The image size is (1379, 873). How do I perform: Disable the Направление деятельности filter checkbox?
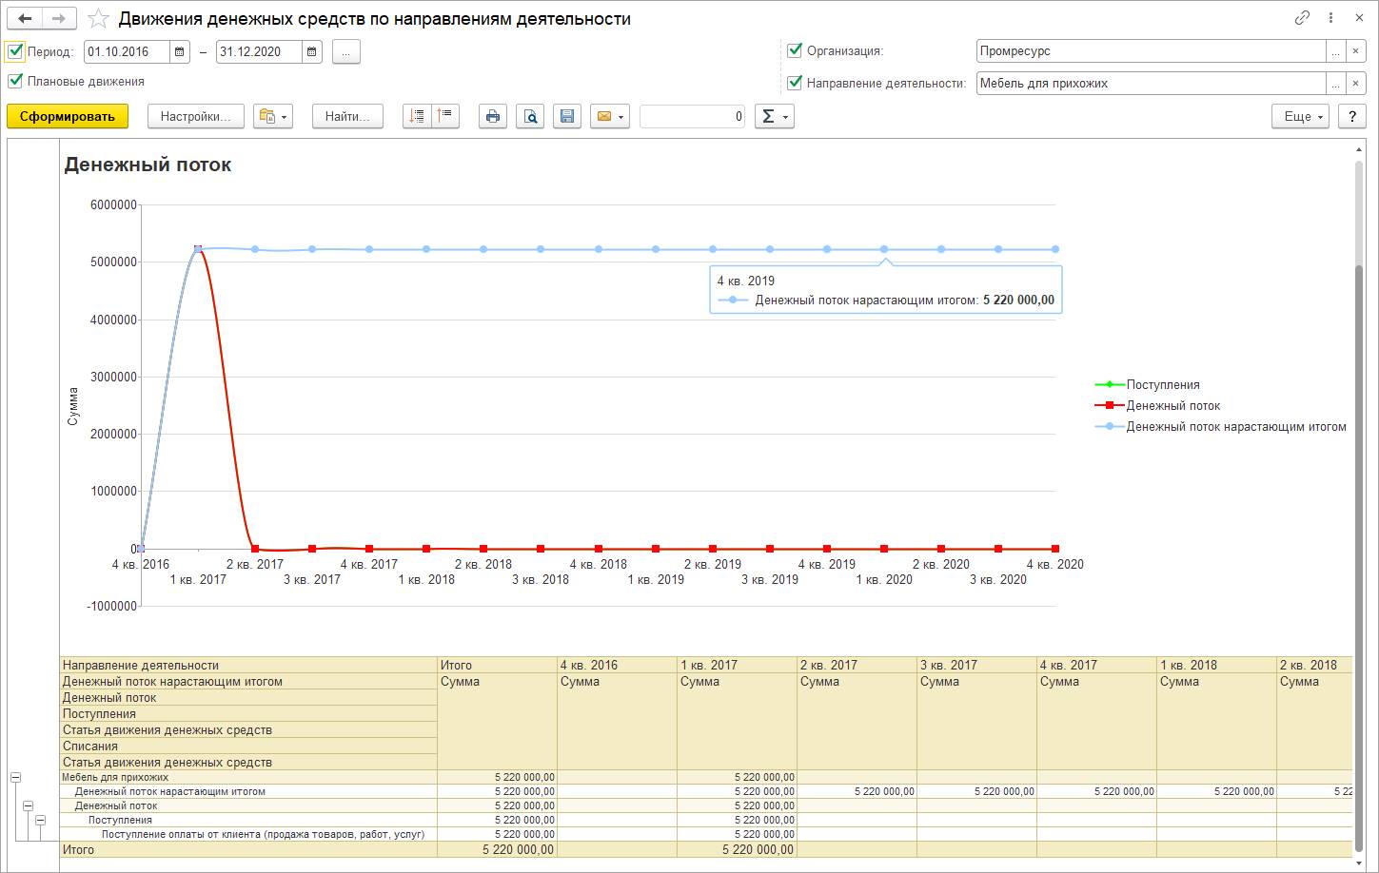point(795,83)
